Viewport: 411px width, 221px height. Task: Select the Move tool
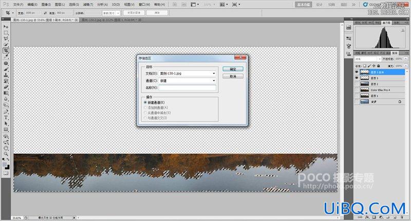(x=6, y=27)
